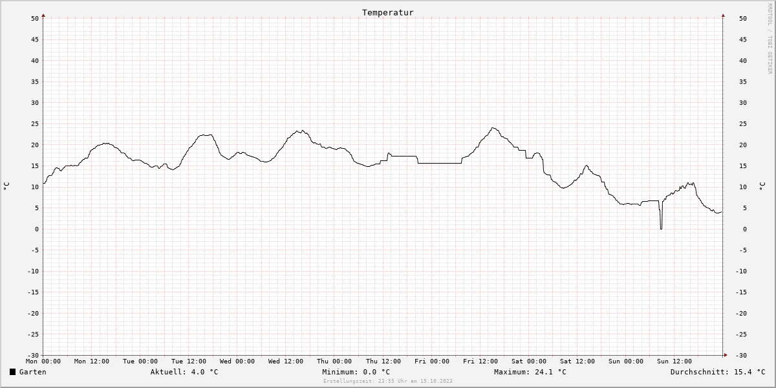
Task: Click the "50" label on the right axis
Action: coord(743,18)
